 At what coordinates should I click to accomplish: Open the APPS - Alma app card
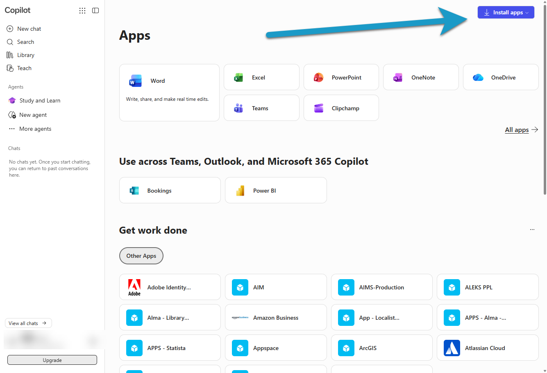point(488,317)
